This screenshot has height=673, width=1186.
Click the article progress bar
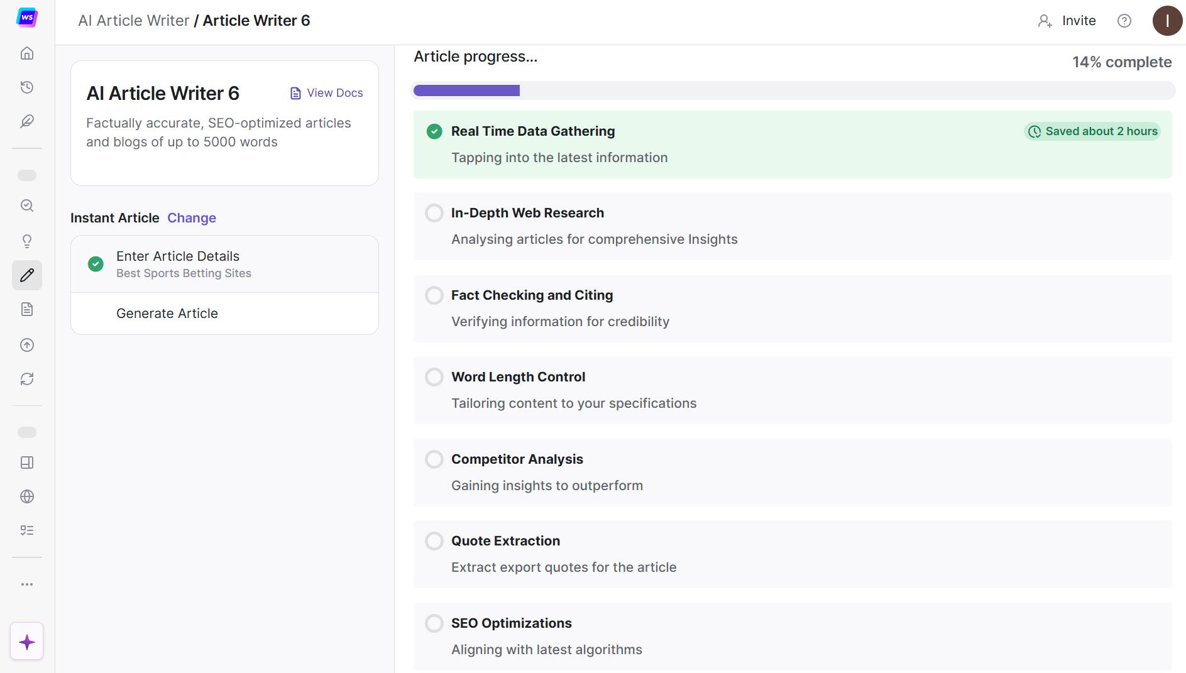tap(793, 90)
